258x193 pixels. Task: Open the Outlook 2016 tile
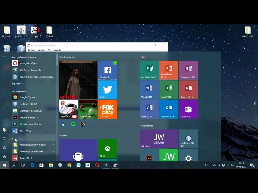pos(169,109)
